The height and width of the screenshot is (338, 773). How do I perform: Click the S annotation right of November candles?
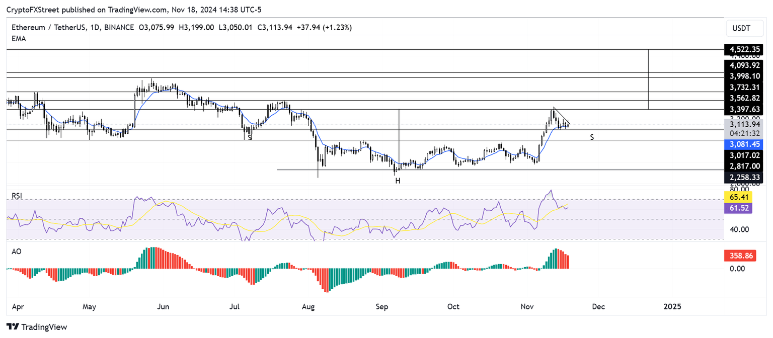[592, 137]
